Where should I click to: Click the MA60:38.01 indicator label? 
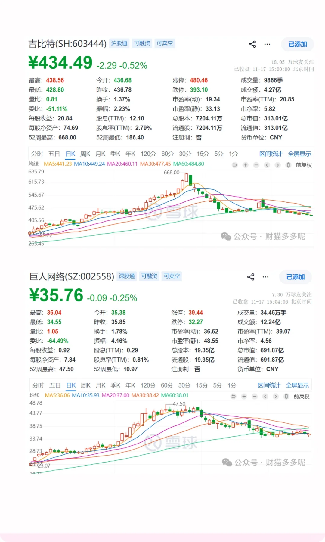pos(175,395)
